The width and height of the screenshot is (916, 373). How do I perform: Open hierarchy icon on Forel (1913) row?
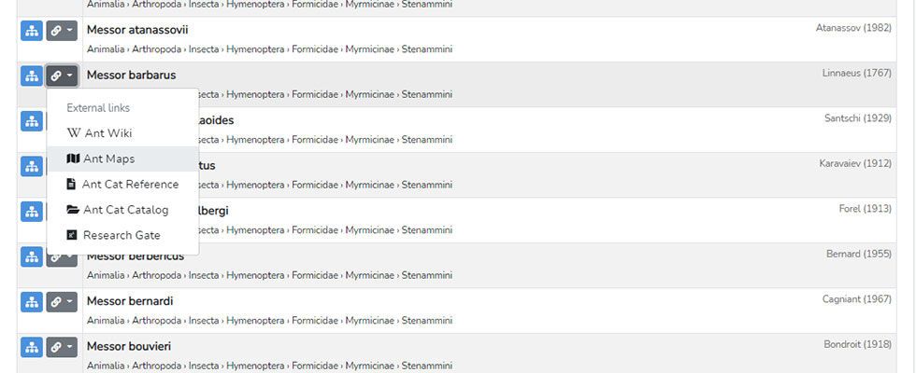pos(32,212)
